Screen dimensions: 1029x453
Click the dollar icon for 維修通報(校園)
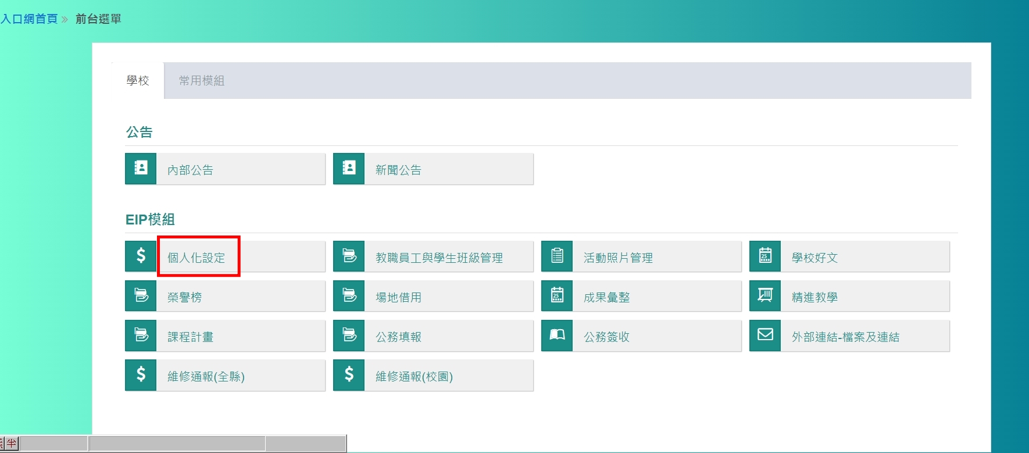pos(349,375)
